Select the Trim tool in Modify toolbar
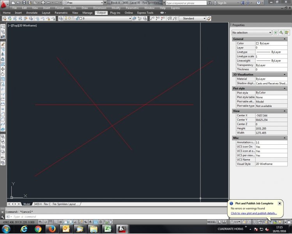Viewport: 292px width, 234px height. 3,89
